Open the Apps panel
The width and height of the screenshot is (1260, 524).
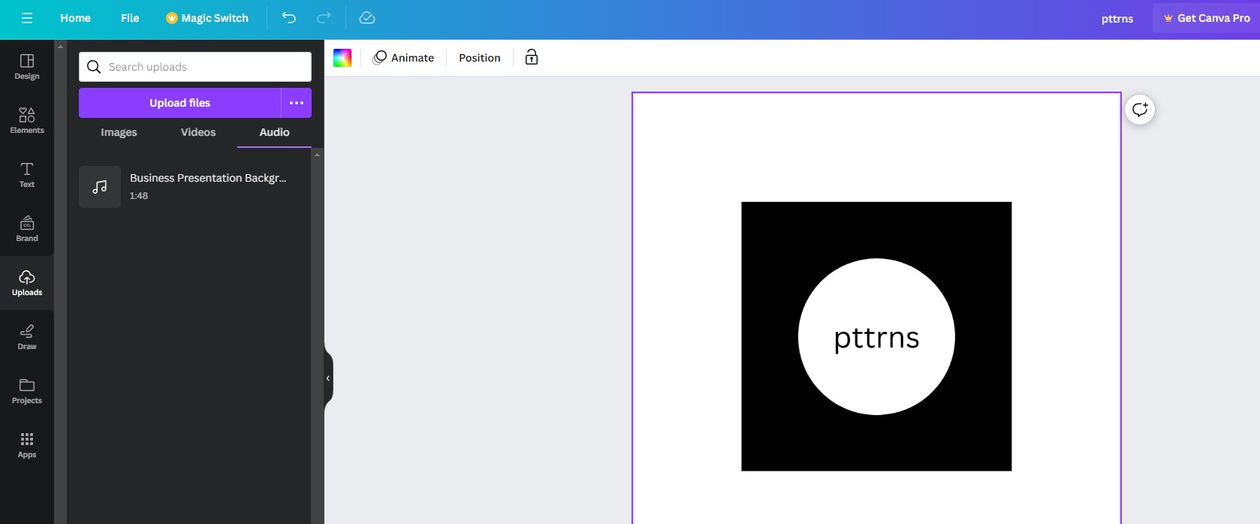[x=27, y=445]
